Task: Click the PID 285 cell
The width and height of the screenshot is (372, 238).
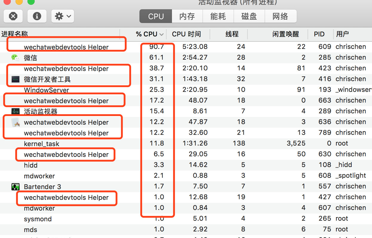Action: pos(325,57)
